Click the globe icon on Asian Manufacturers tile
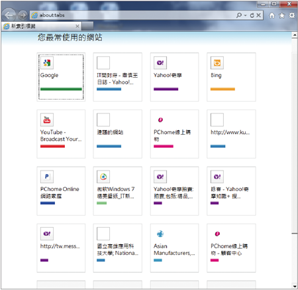Image resolution: width=298 pixels, height=290 pixels. (160, 234)
